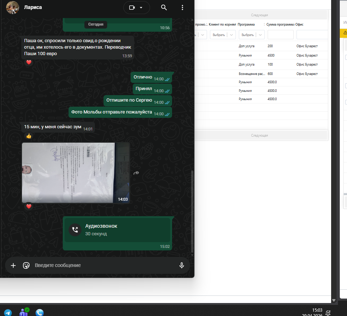The image size is (347, 316).
Task: Select the 'Возмещение рас...' row
Action: tap(261, 74)
